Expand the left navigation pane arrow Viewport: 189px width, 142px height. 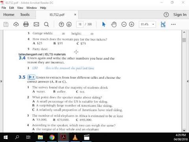1,81
